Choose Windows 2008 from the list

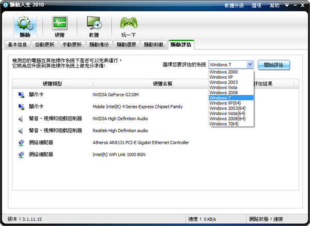click(x=231, y=93)
